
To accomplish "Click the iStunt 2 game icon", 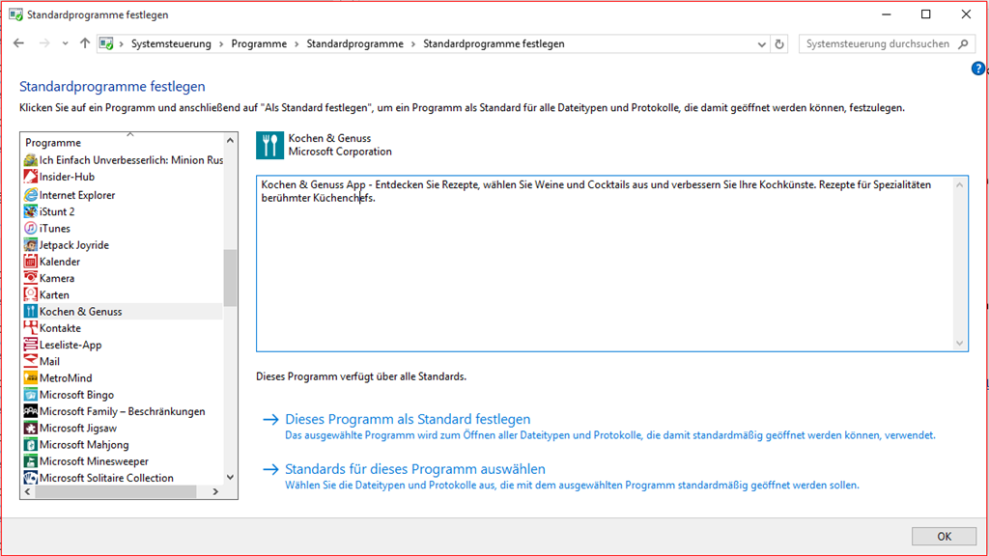I will point(30,211).
